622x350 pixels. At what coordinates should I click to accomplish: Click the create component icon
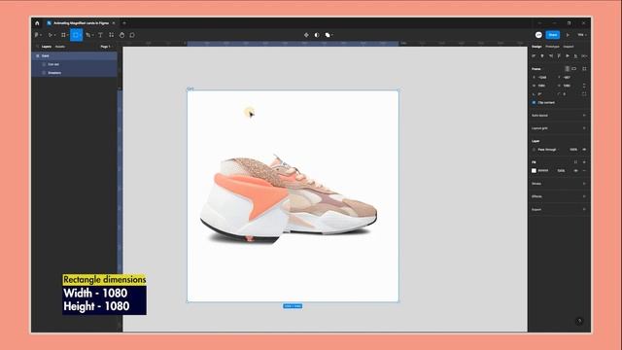[306, 35]
